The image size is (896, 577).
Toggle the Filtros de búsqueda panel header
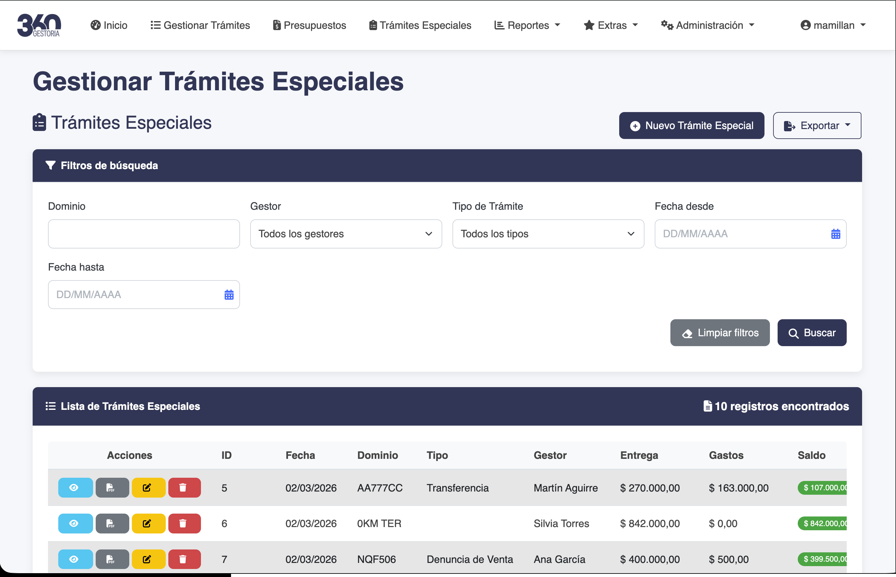tap(102, 165)
